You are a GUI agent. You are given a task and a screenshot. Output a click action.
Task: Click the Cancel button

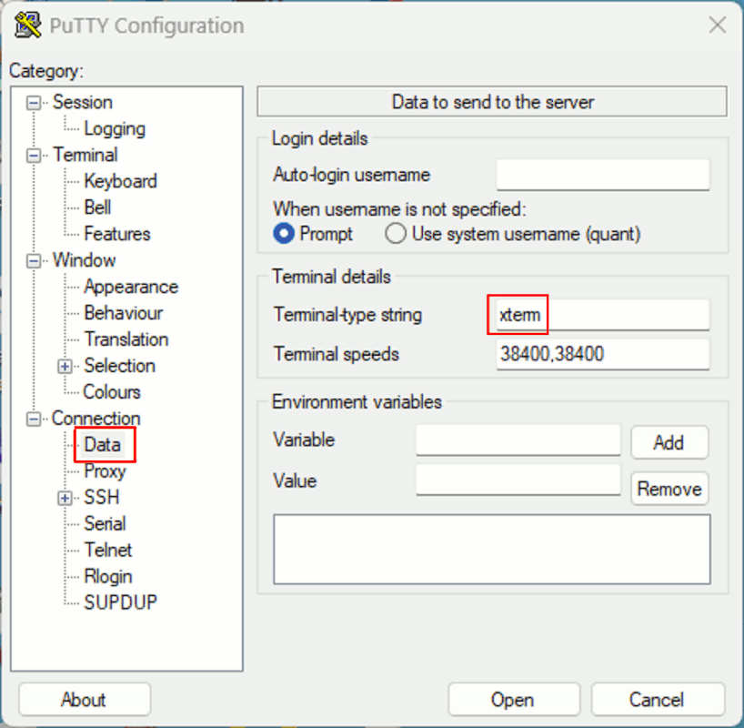(x=658, y=700)
